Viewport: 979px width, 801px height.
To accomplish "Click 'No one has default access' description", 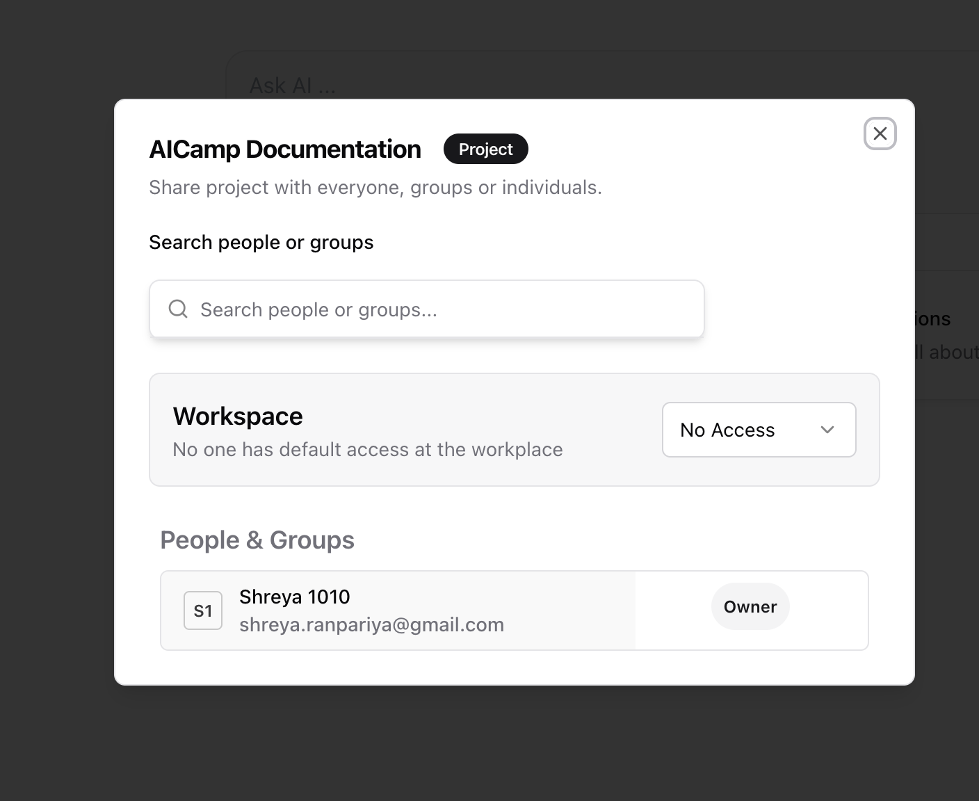I will (x=367, y=449).
